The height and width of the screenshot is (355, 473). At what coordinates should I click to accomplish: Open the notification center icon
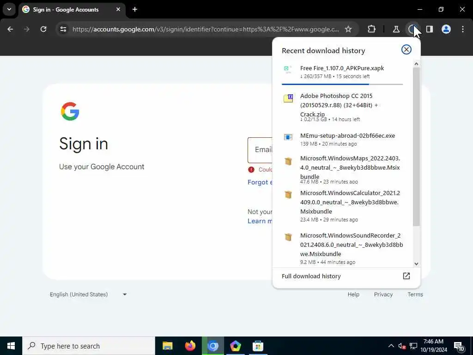point(459,347)
